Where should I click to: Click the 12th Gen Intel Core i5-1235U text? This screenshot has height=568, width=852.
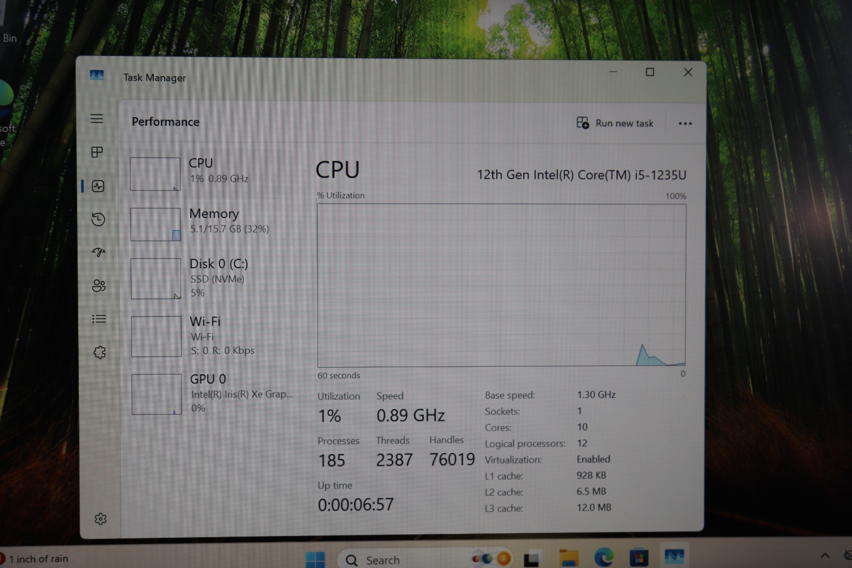pyautogui.click(x=581, y=175)
